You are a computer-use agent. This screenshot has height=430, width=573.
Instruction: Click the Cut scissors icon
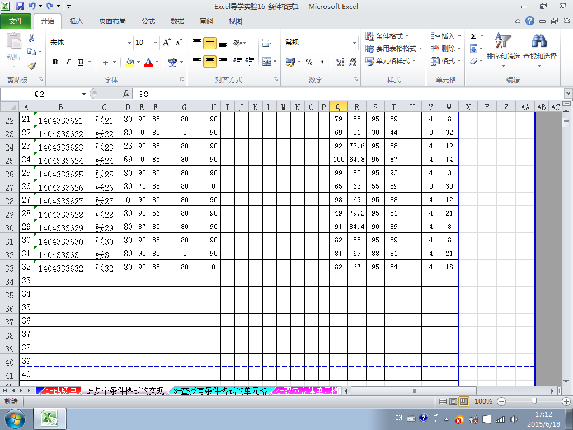31,38
